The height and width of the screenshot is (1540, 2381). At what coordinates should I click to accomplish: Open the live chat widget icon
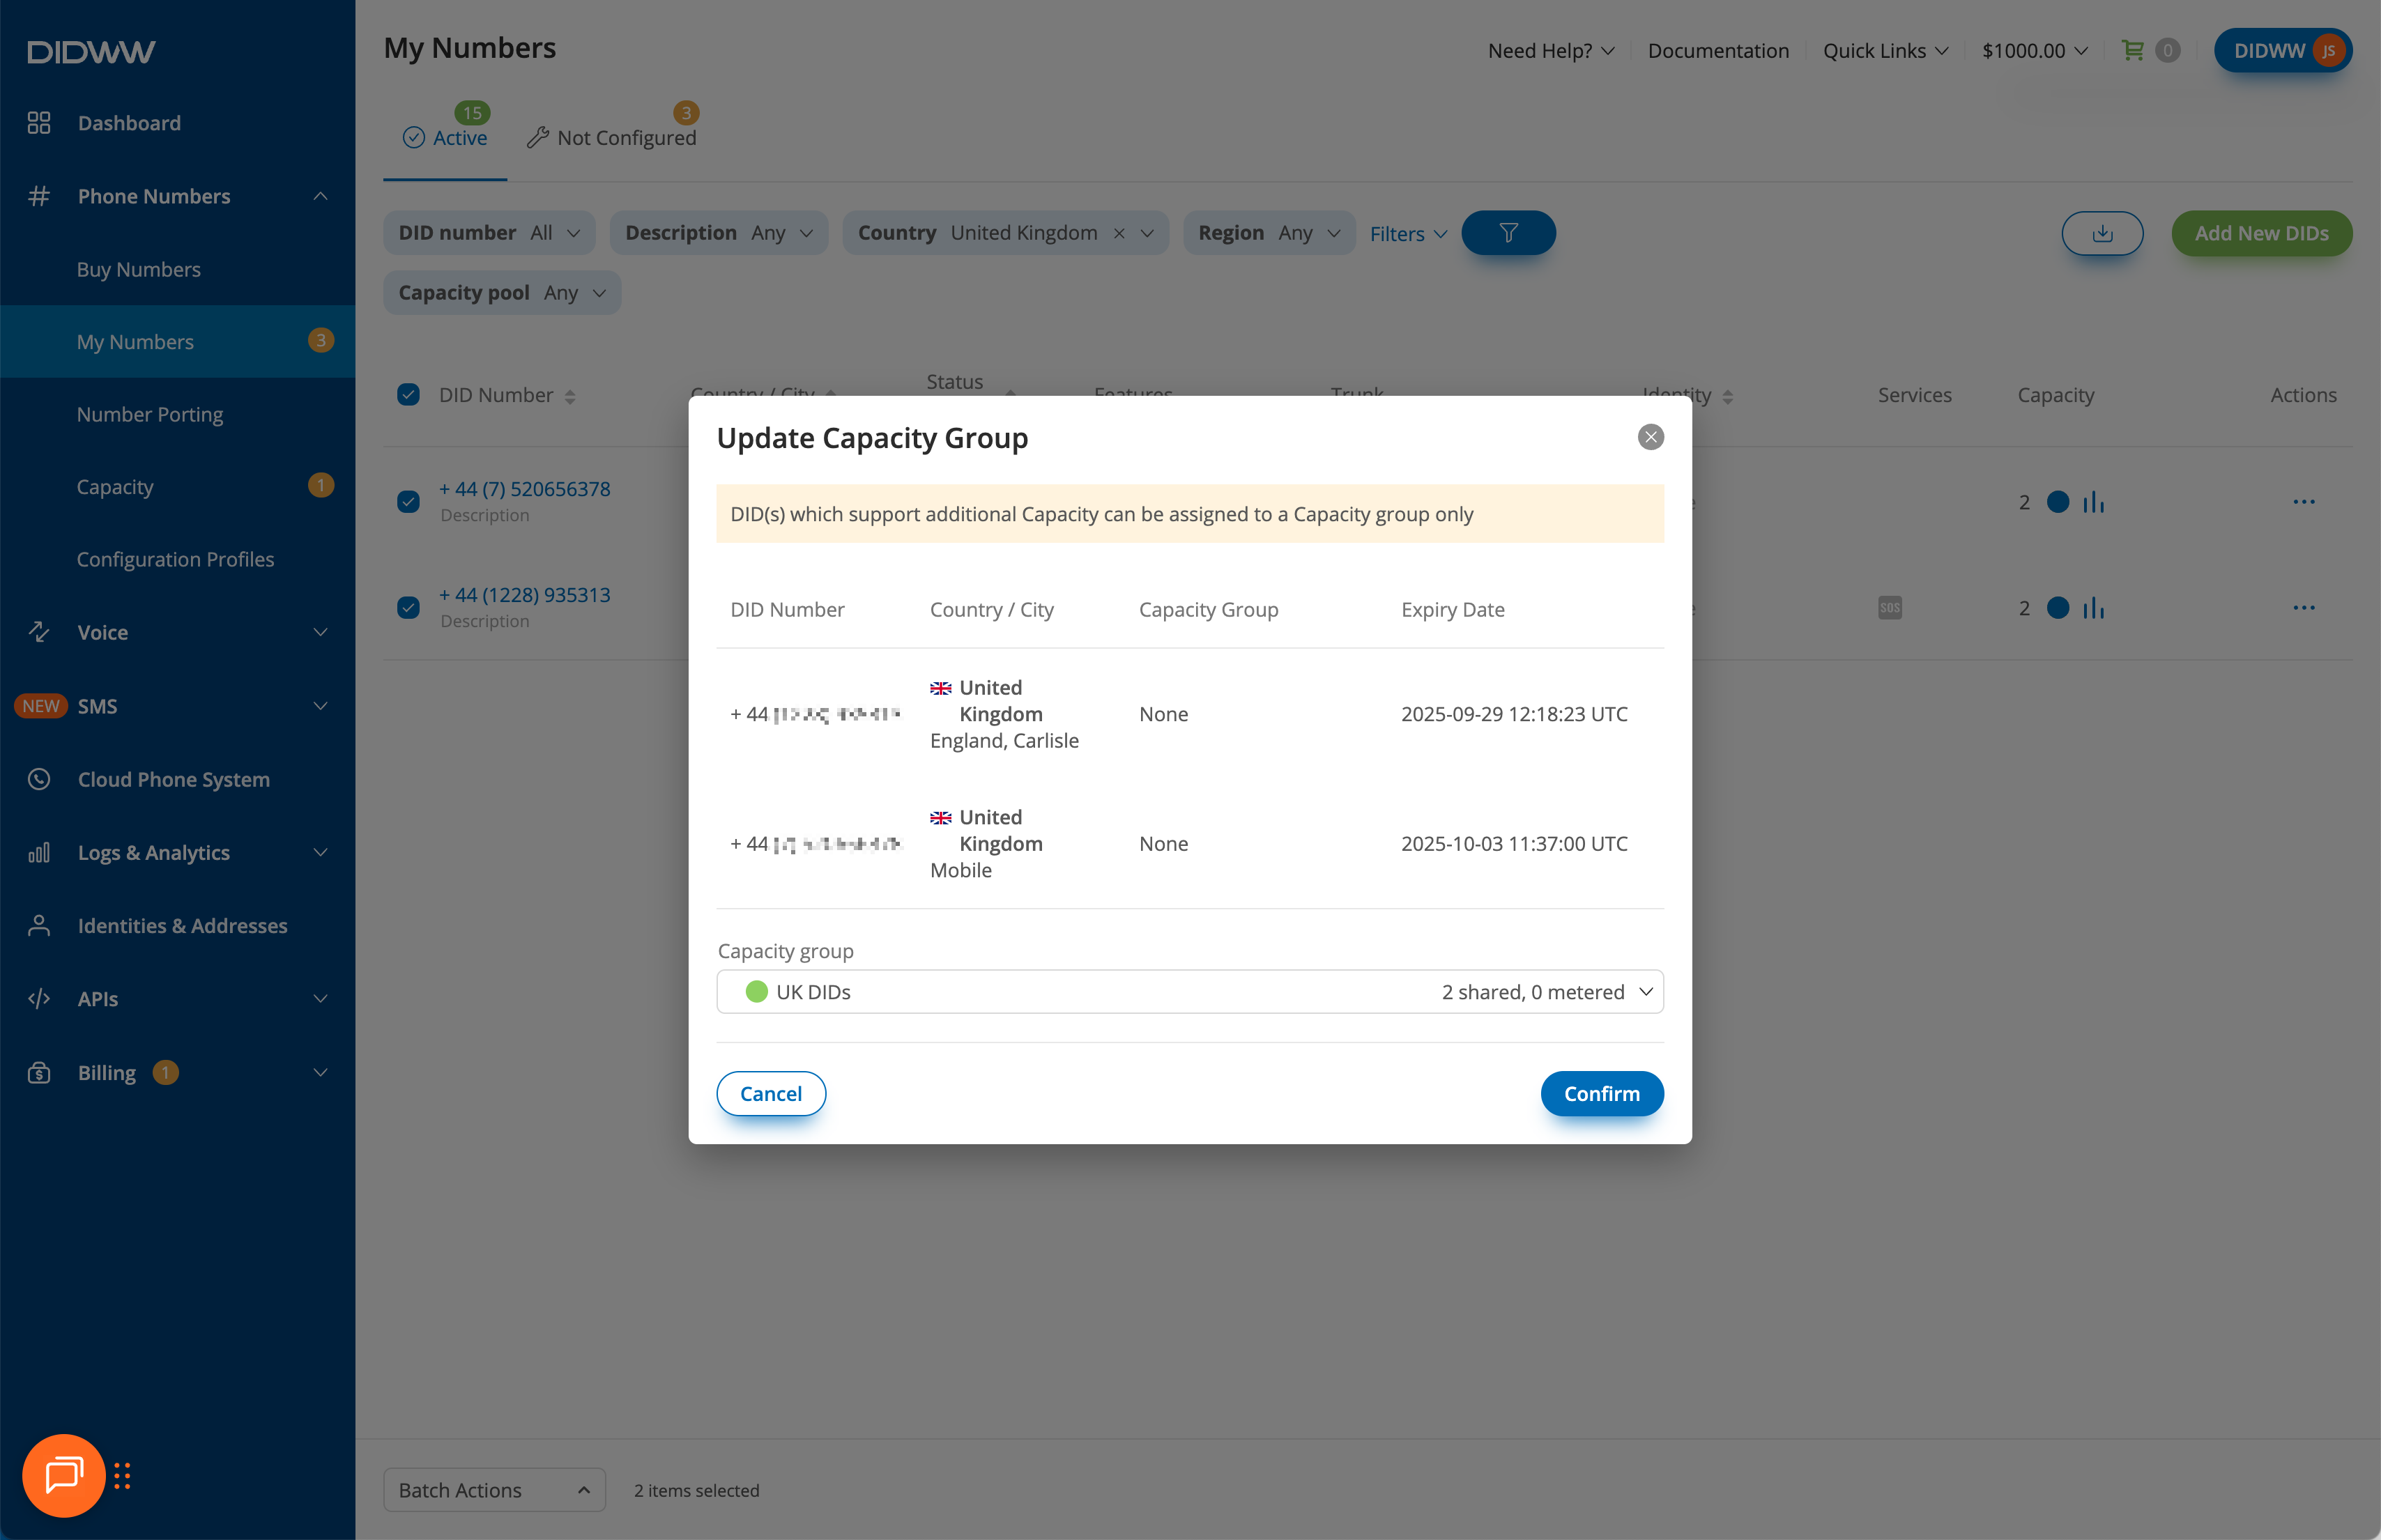coord(64,1475)
